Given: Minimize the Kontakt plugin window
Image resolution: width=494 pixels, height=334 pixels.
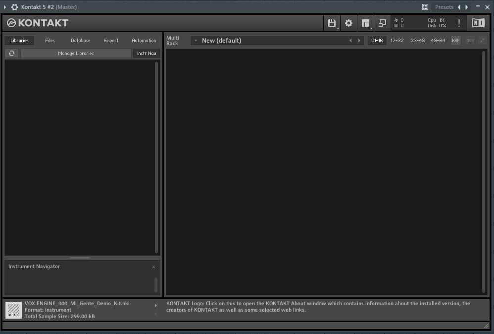Looking at the screenshot, I should (x=478, y=6).
